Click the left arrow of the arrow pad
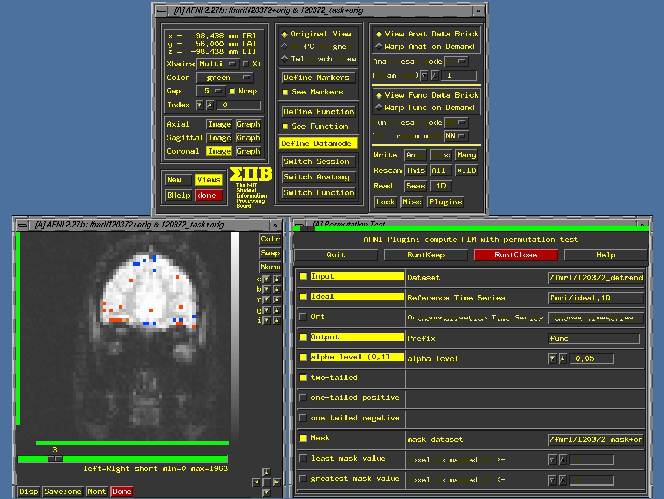The height and width of the screenshot is (499, 664). click(256, 482)
